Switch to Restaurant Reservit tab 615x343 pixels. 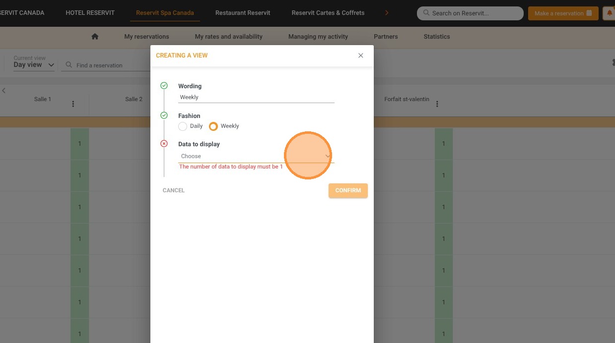pyautogui.click(x=243, y=13)
